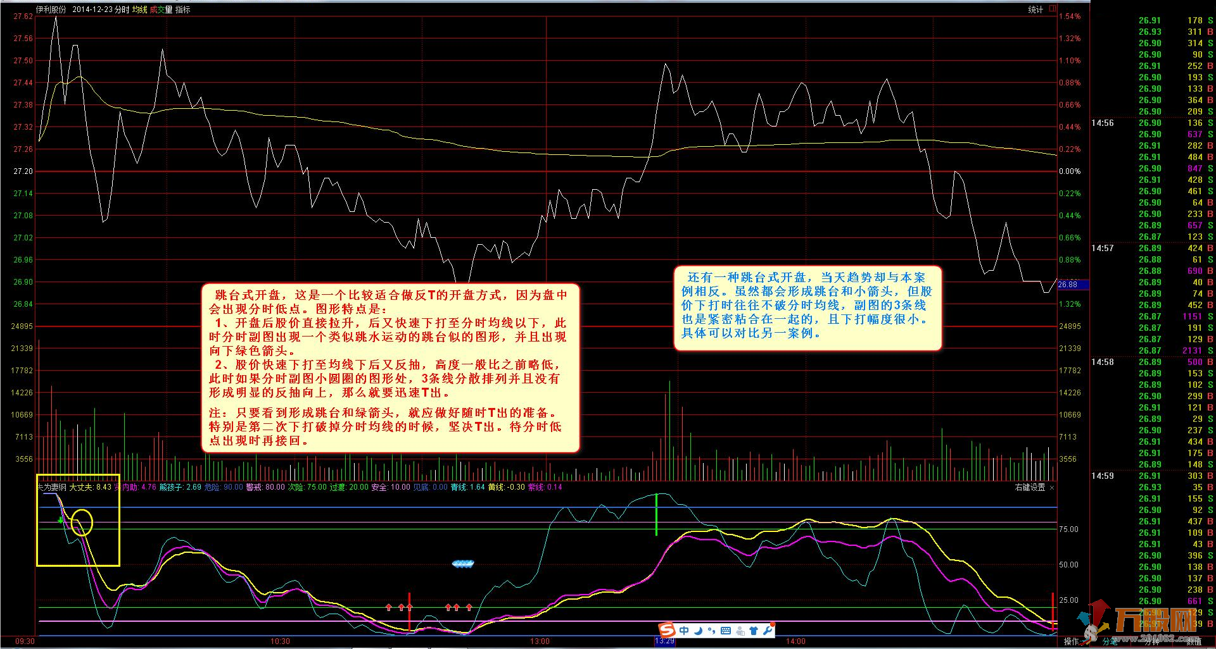Click the 14:57 timestamp in the tick list
The image size is (1216, 649).
coord(1102,248)
